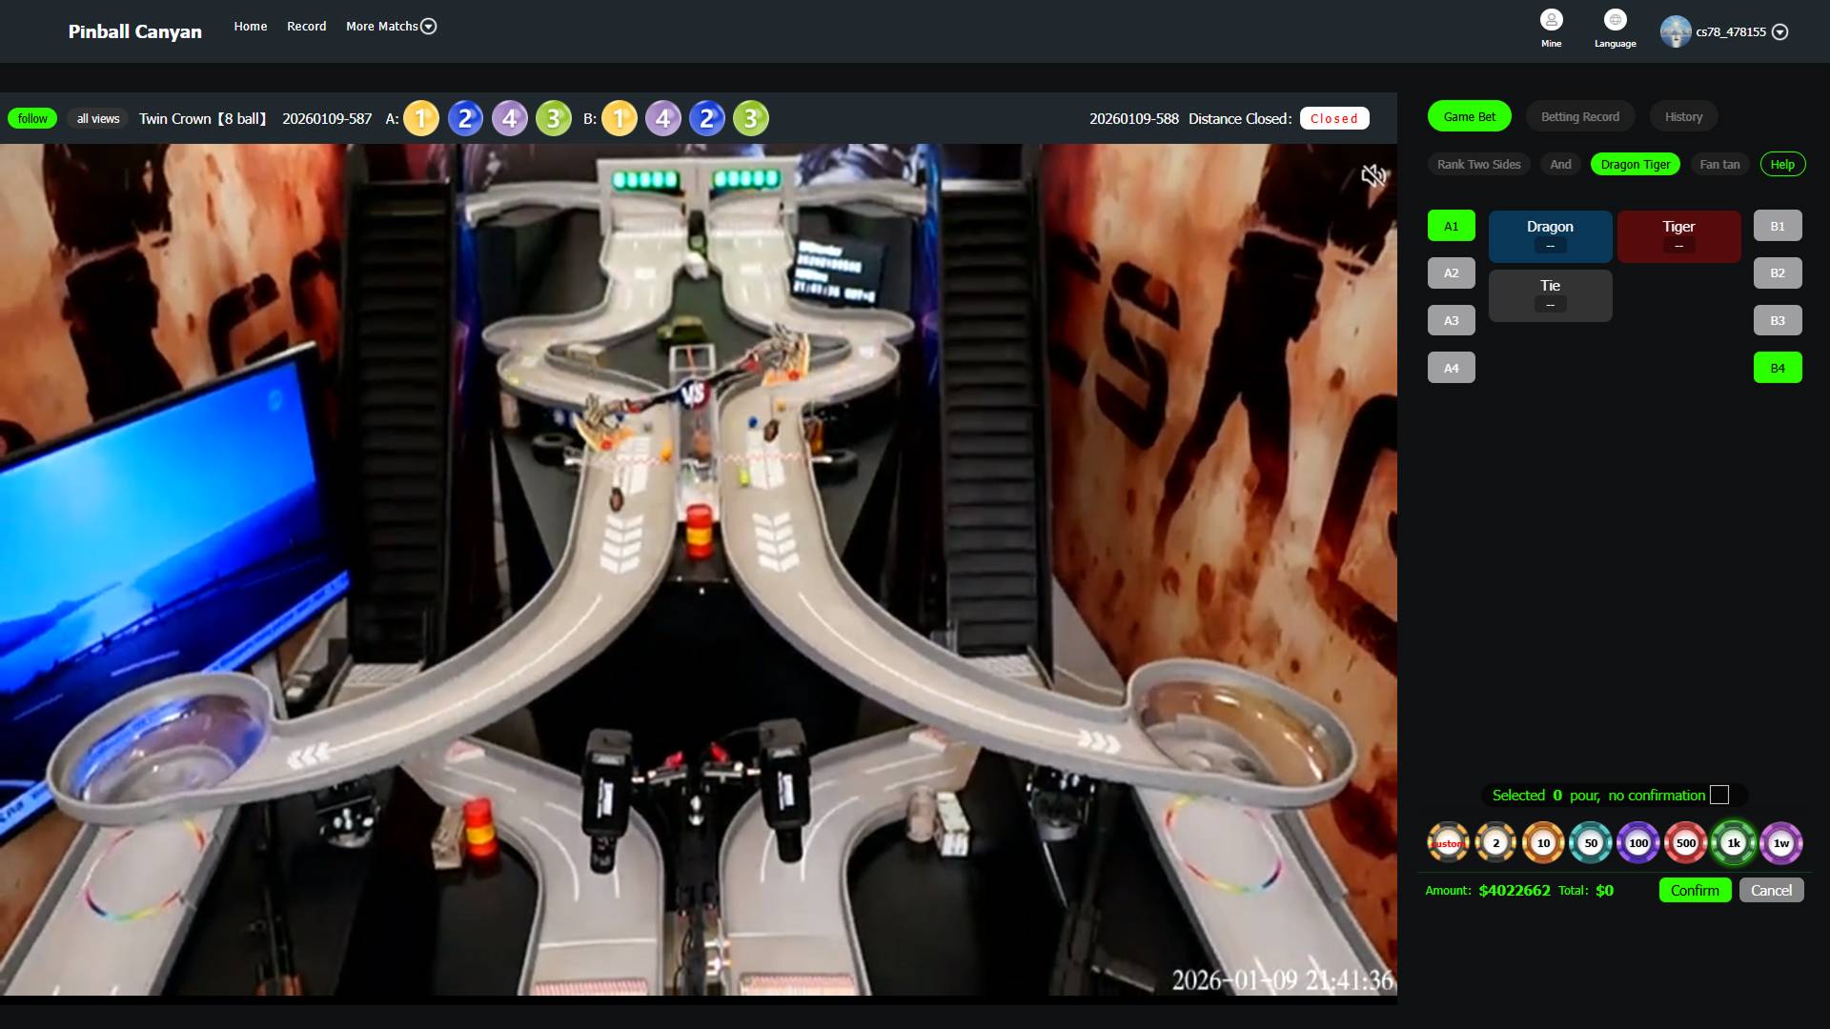Pick the 500 red chip
The image size is (1830, 1029).
tap(1685, 843)
